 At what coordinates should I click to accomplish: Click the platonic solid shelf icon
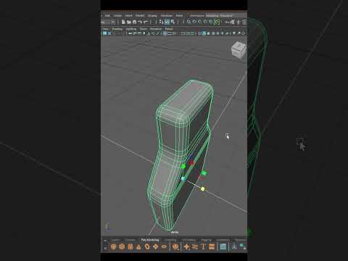click(x=175, y=246)
